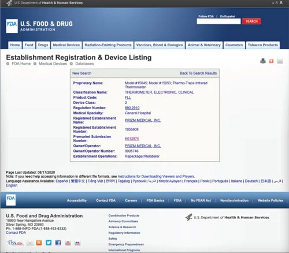Click Databases breadcrumb

(84, 64)
